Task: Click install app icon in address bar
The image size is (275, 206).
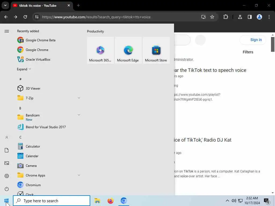Action: point(204,17)
